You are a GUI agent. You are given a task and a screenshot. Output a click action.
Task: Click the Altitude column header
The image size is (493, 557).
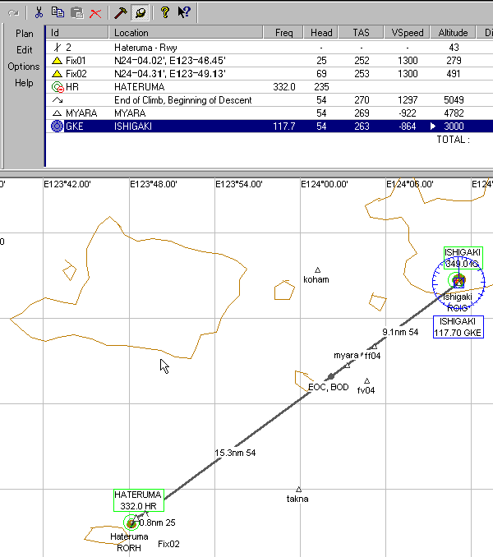[453, 33]
